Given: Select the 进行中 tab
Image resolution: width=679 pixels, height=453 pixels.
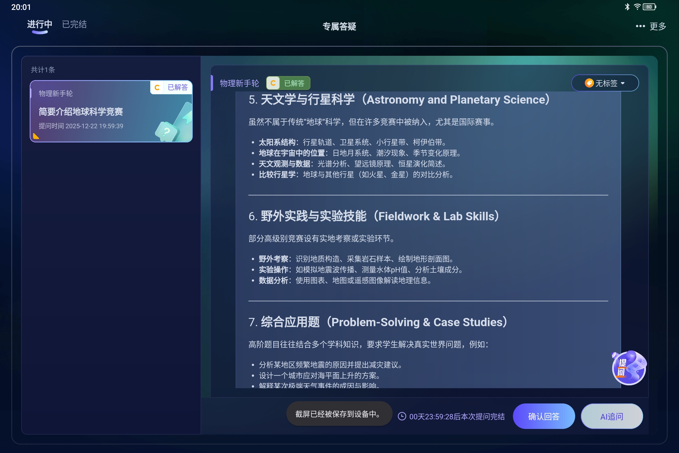Looking at the screenshot, I should [x=39, y=25].
